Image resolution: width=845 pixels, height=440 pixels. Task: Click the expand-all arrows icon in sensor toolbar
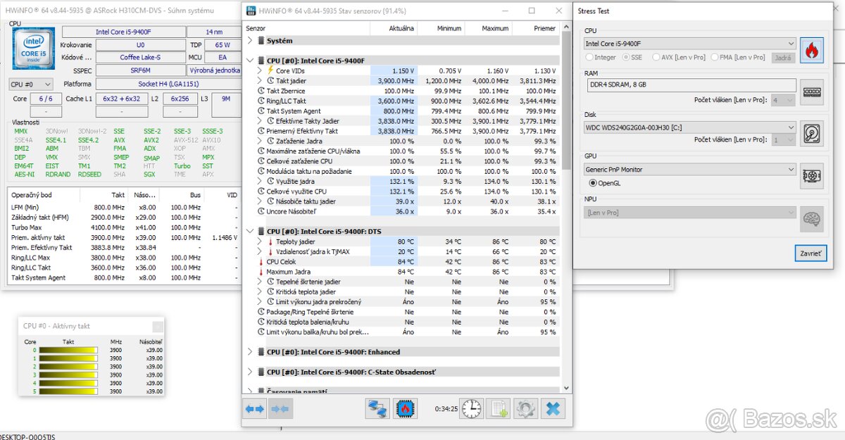[255, 408]
